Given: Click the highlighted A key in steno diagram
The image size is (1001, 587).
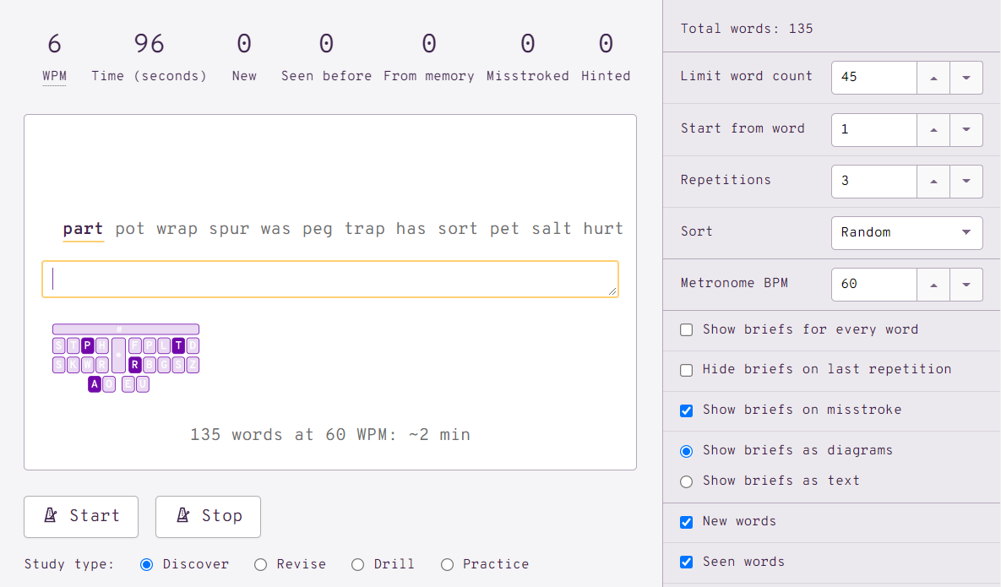Looking at the screenshot, I should click(95, 384).
